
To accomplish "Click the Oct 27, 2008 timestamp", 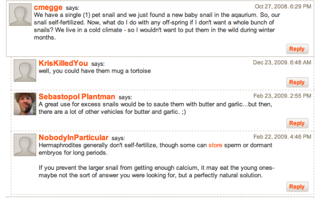I will click(x=283, y=6).
